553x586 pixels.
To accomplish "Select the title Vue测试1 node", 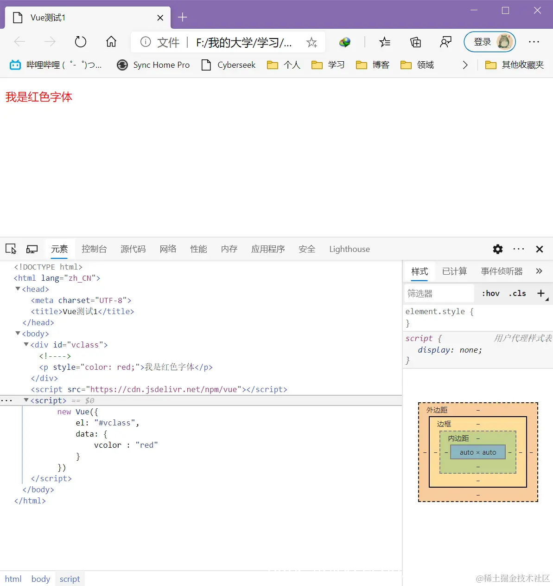I will 83,311.
